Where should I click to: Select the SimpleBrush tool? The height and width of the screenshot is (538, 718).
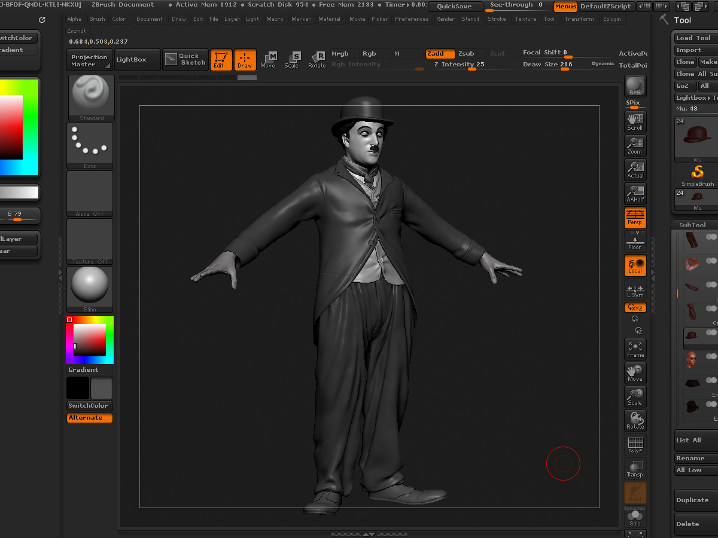pyautogui.click(x=698, y=176)
